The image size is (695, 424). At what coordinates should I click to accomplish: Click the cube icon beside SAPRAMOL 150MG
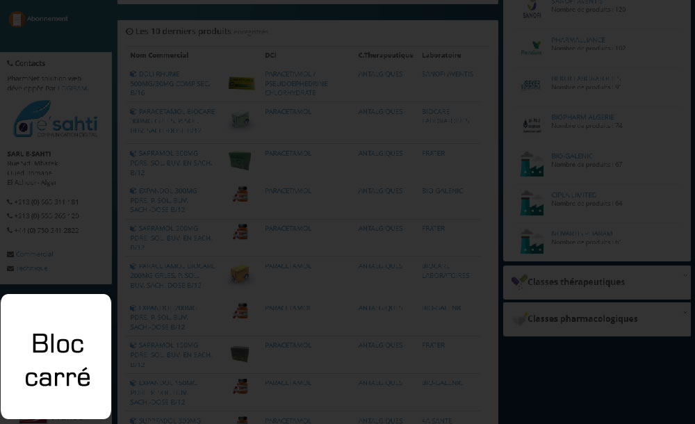[x=133, y=345]
